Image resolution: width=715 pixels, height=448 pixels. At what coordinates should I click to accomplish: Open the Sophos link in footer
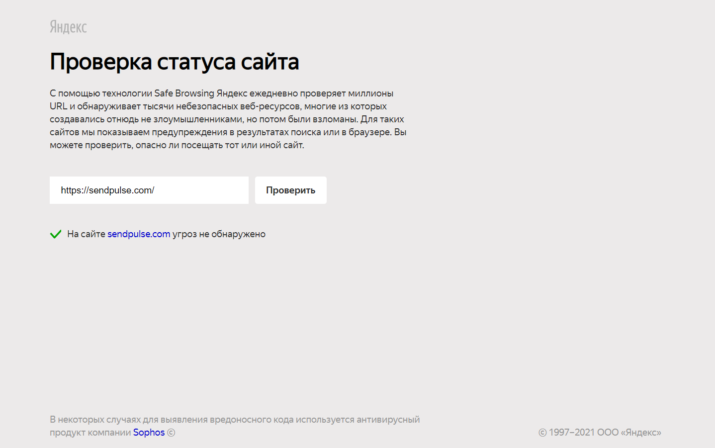[149, 433]
